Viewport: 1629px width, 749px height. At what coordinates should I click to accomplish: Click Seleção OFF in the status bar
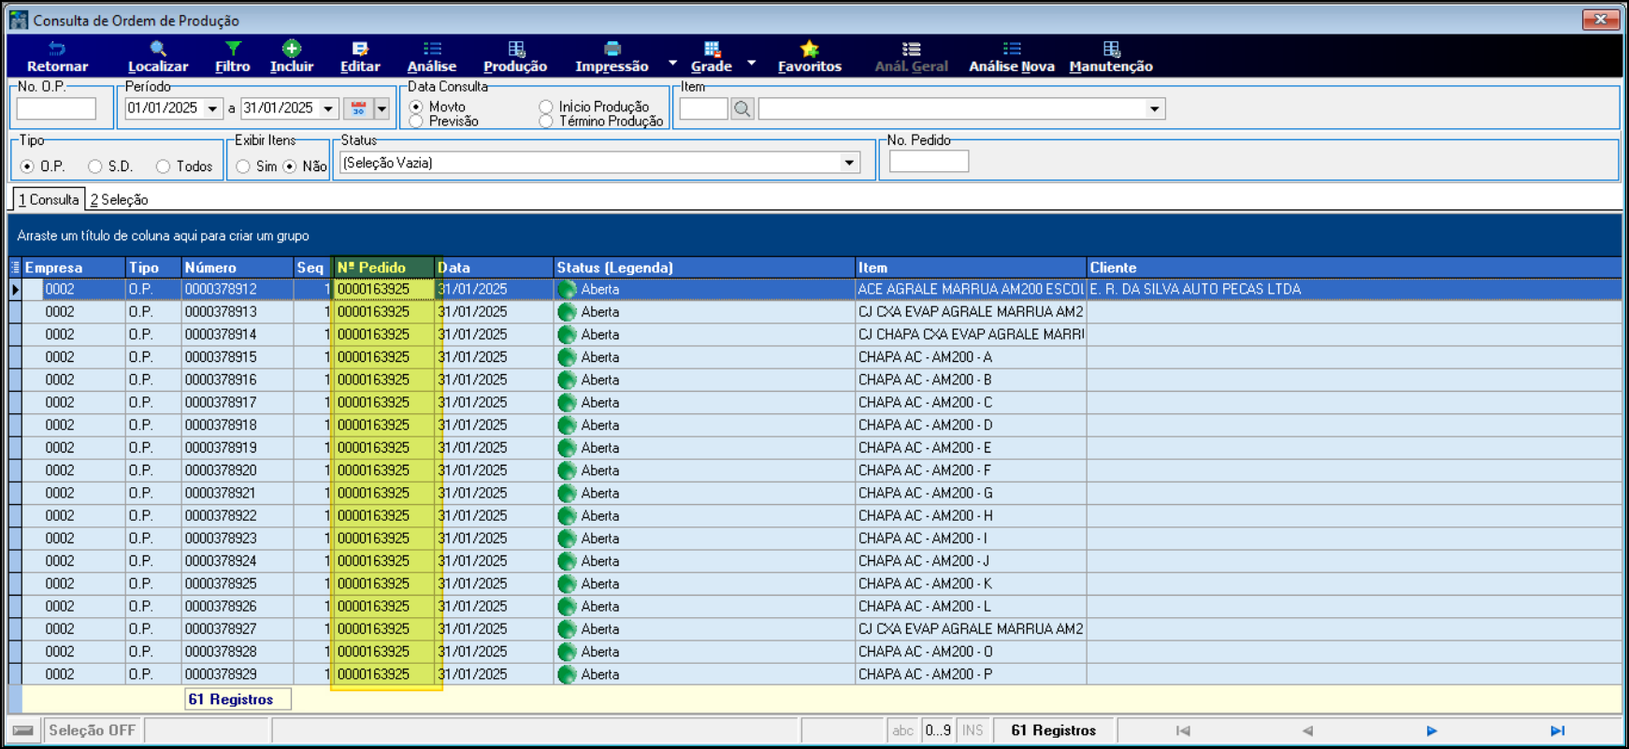92,730
